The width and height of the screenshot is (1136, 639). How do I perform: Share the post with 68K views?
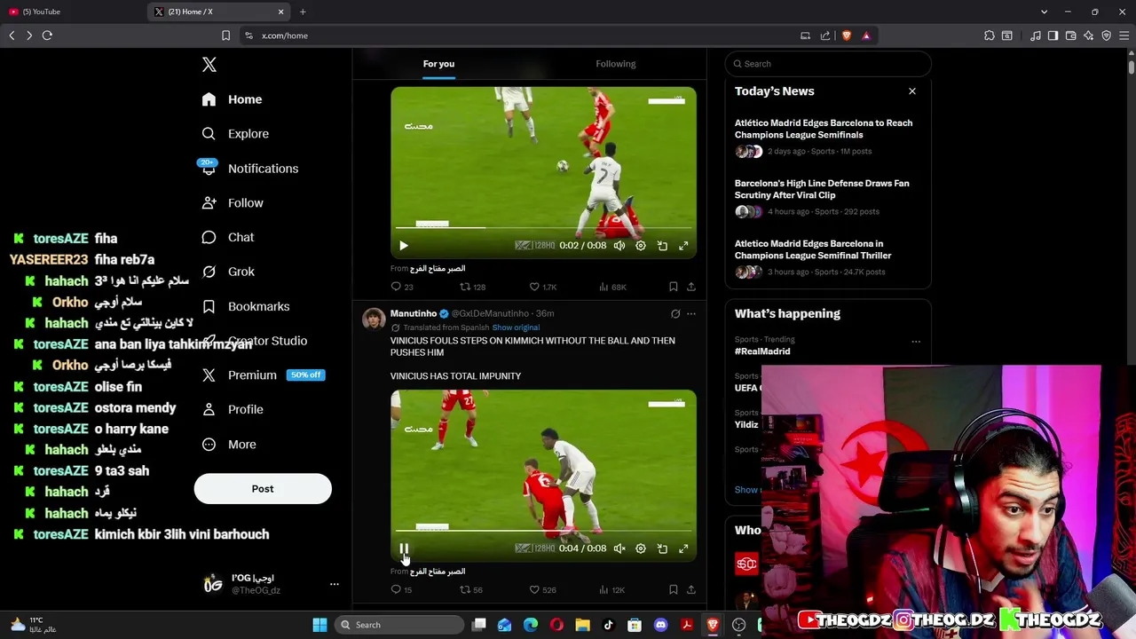[x=691, y=287]
